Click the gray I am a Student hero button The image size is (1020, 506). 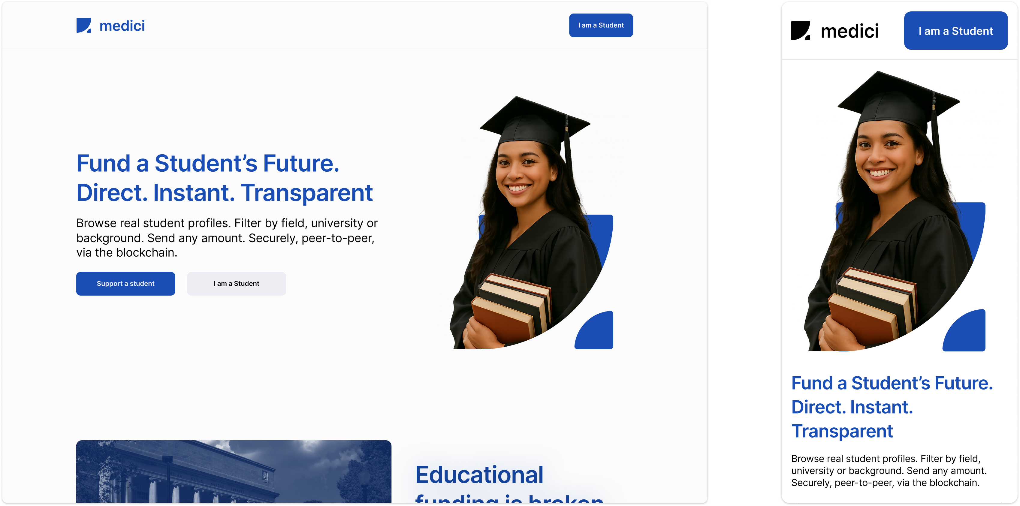237,284
